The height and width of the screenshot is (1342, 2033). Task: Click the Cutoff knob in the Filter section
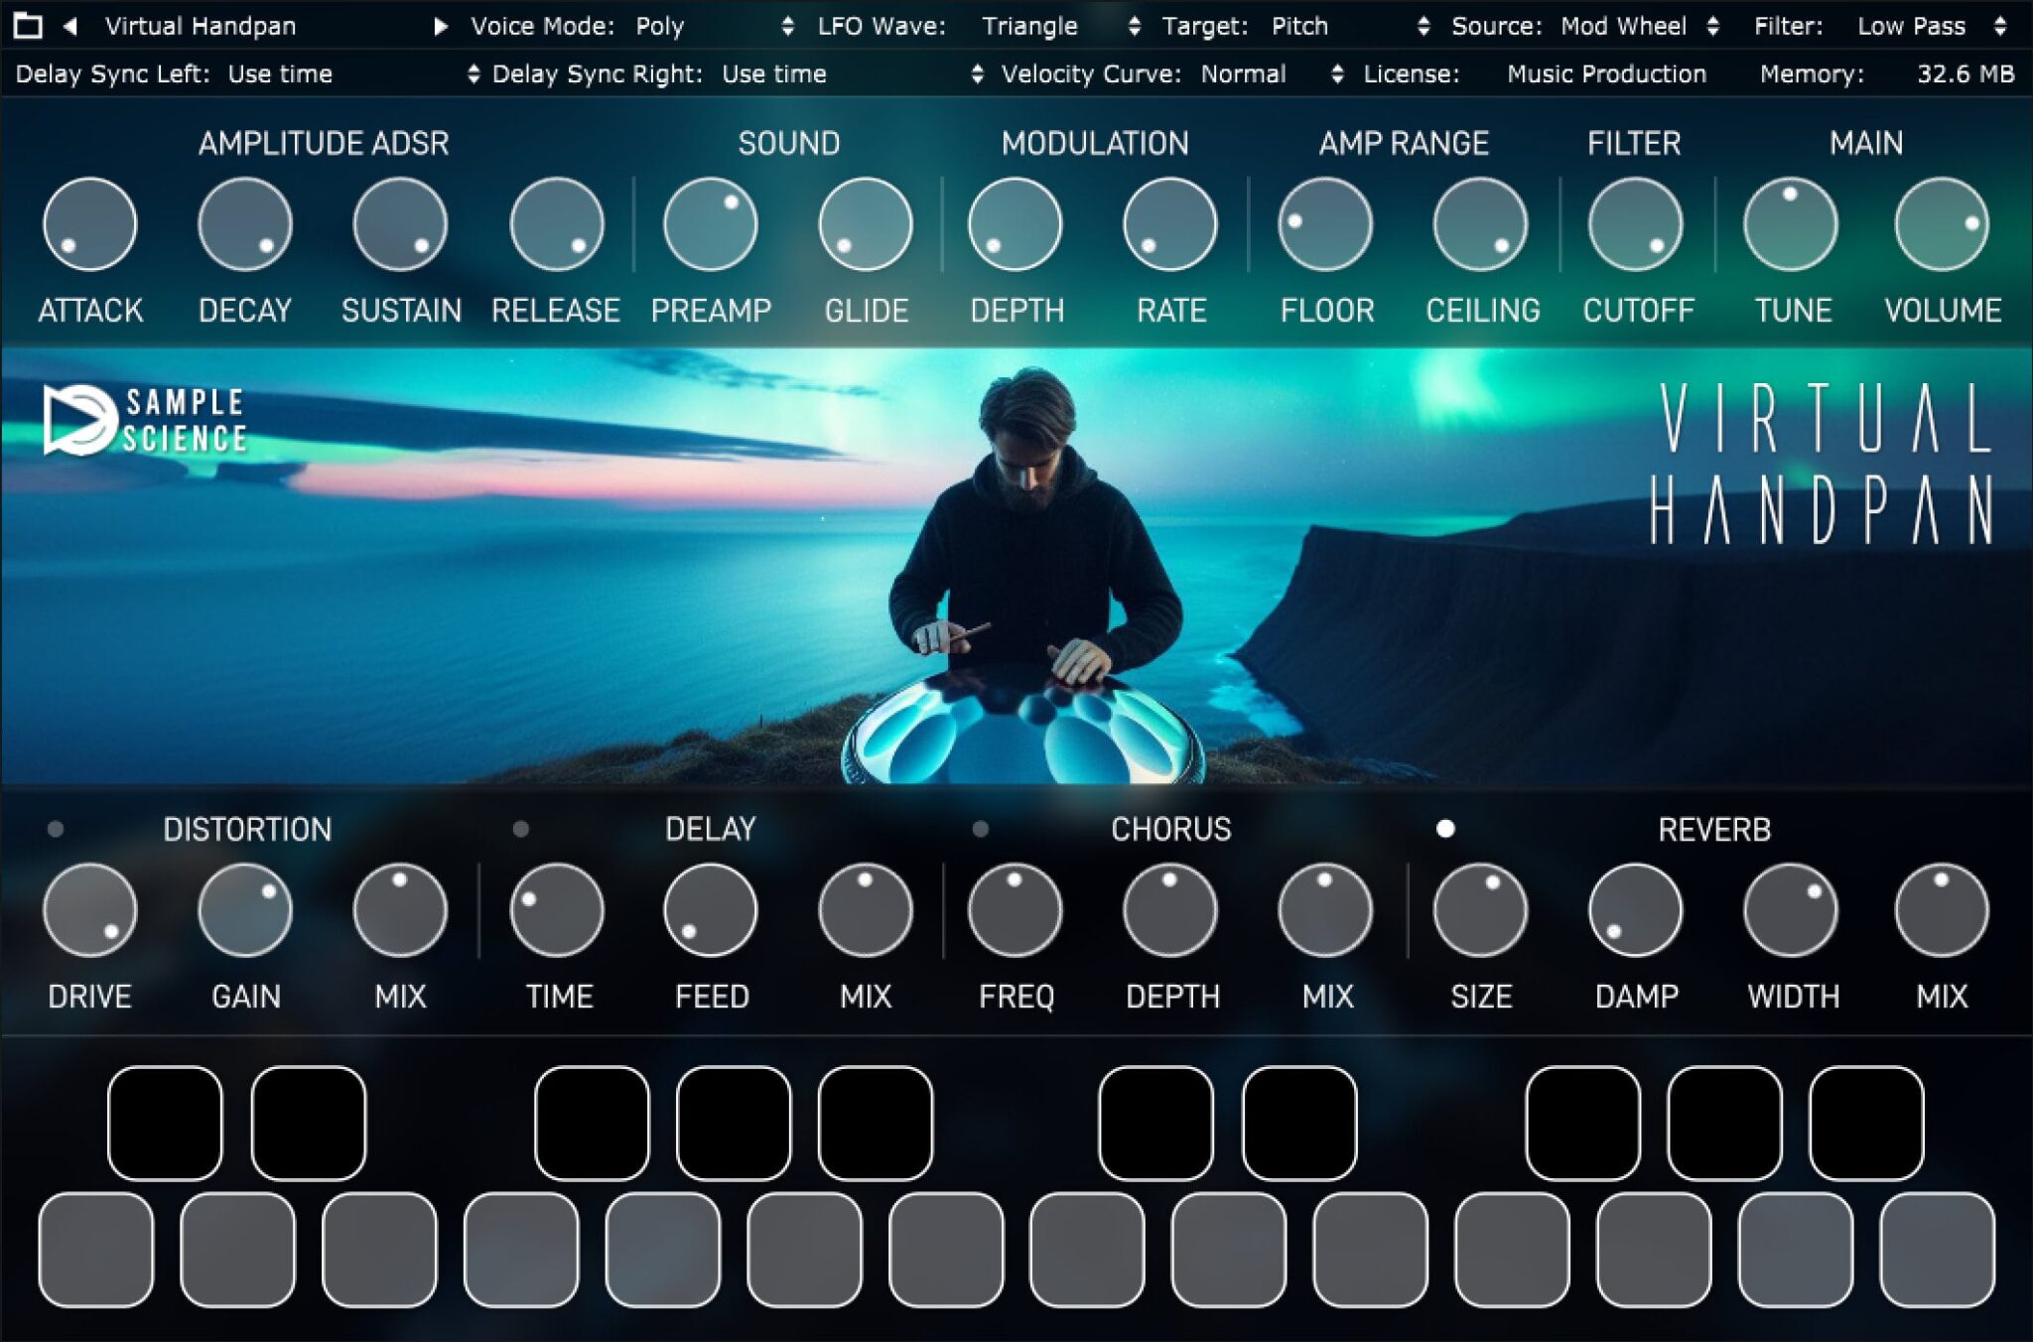pos(1634,224)
